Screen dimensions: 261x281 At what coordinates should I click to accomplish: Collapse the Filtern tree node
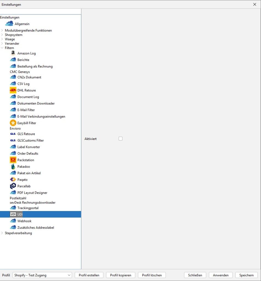click(2, 48)
